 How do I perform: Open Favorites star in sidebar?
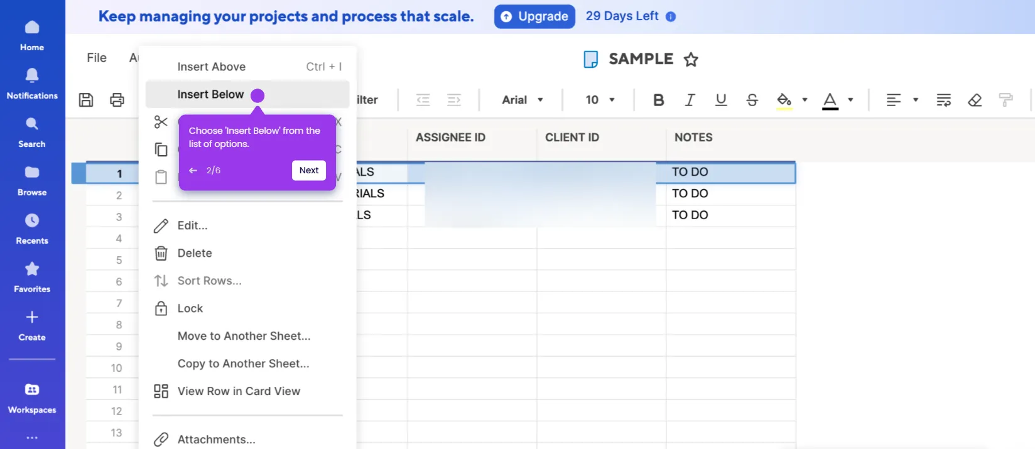(32, 278)
